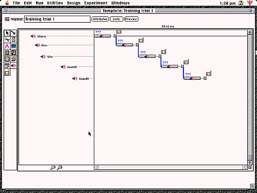Image resolution: width=257 pixels, height=193 pixels.
Task: Click the Attributes button
Action: [100, 19]
